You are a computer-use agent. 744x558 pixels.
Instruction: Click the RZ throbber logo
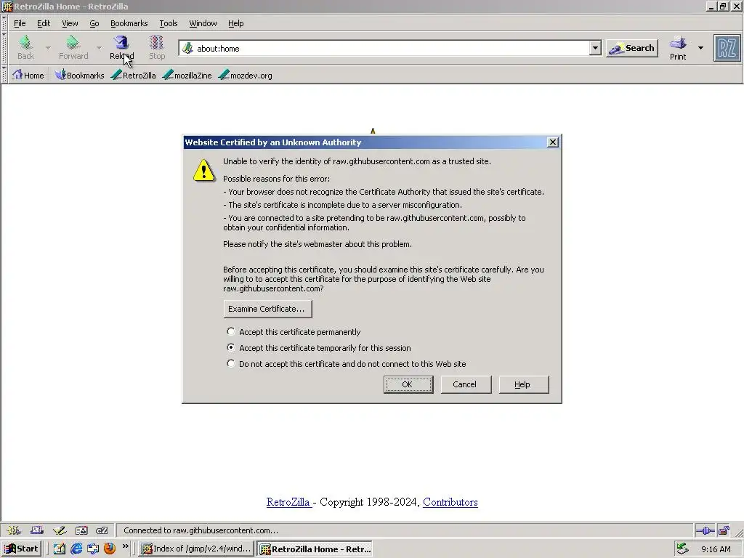tap(727, 48)
